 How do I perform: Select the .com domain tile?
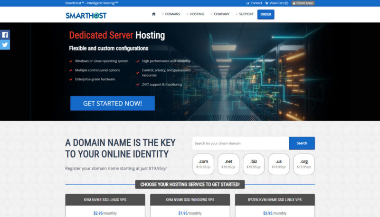[x=203, y=164]
